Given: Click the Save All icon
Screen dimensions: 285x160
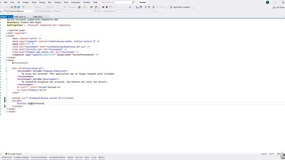Looking at the screenshot, I should tap(19, 7).
